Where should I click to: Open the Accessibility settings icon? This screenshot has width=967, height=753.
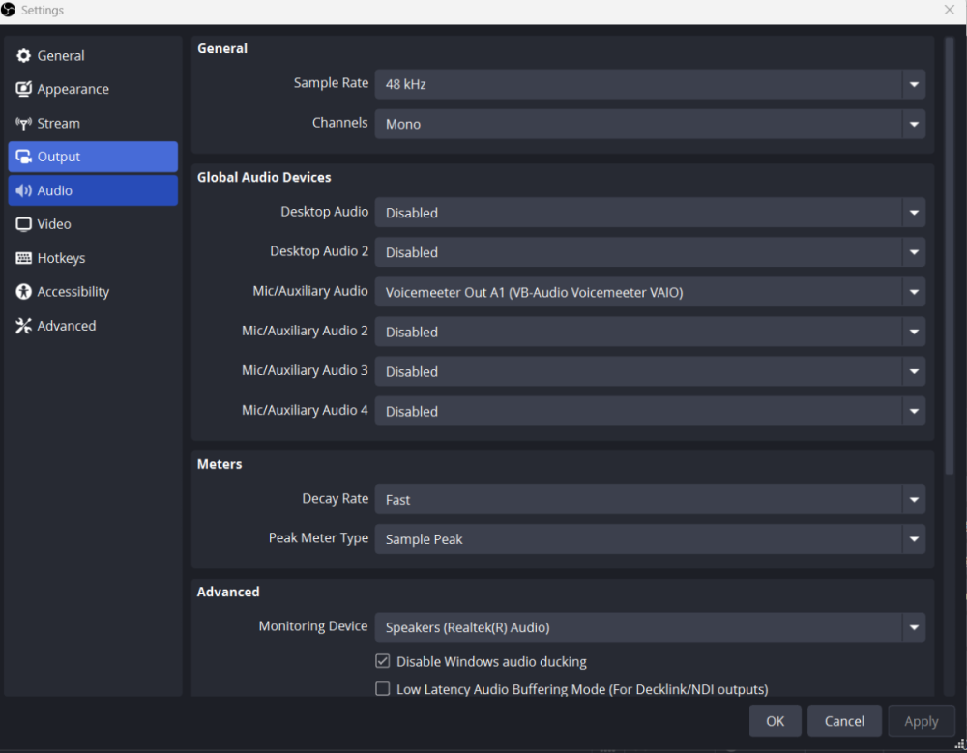[x=23, y=291]
